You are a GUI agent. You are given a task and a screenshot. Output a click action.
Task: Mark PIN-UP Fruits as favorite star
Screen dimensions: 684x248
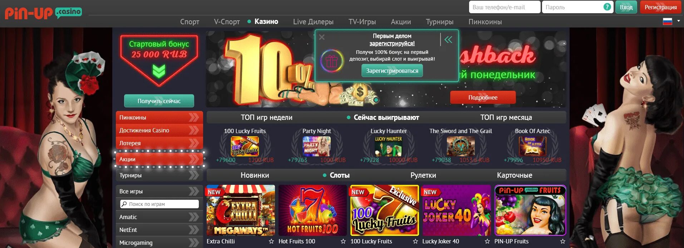563,242
